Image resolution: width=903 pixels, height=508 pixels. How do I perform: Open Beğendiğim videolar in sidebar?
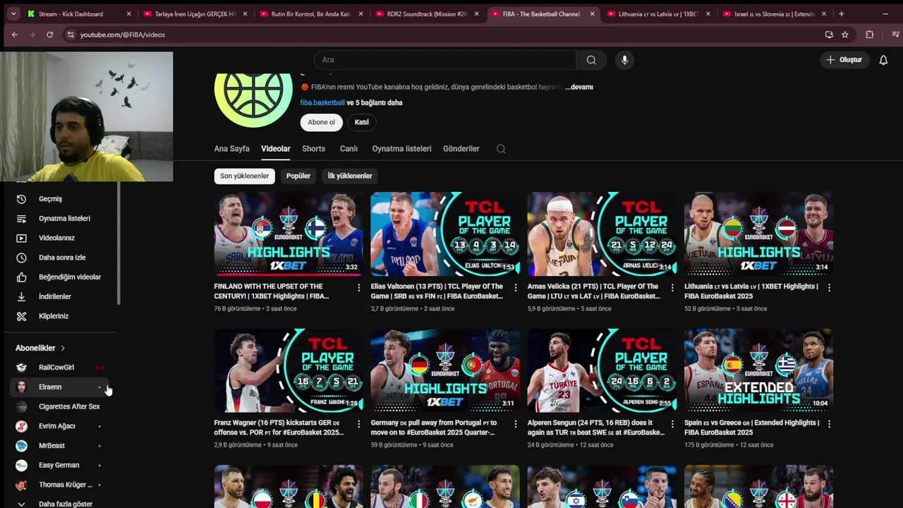[60, 277]
